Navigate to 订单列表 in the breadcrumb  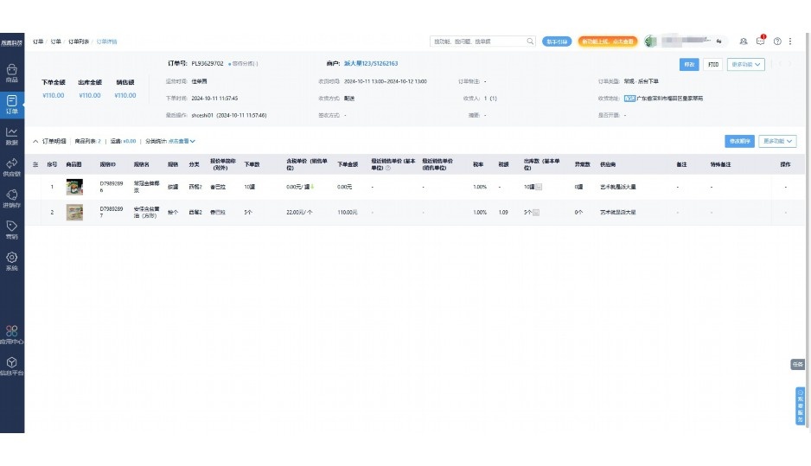[x=79, y=41]
